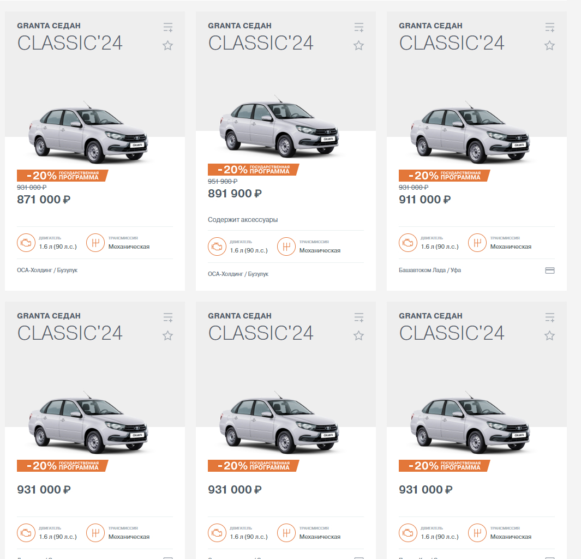Click engine icon on the 911 000 ₽ card
The image size is (581, 559).
pyautogui.click(x=408, y=243)
